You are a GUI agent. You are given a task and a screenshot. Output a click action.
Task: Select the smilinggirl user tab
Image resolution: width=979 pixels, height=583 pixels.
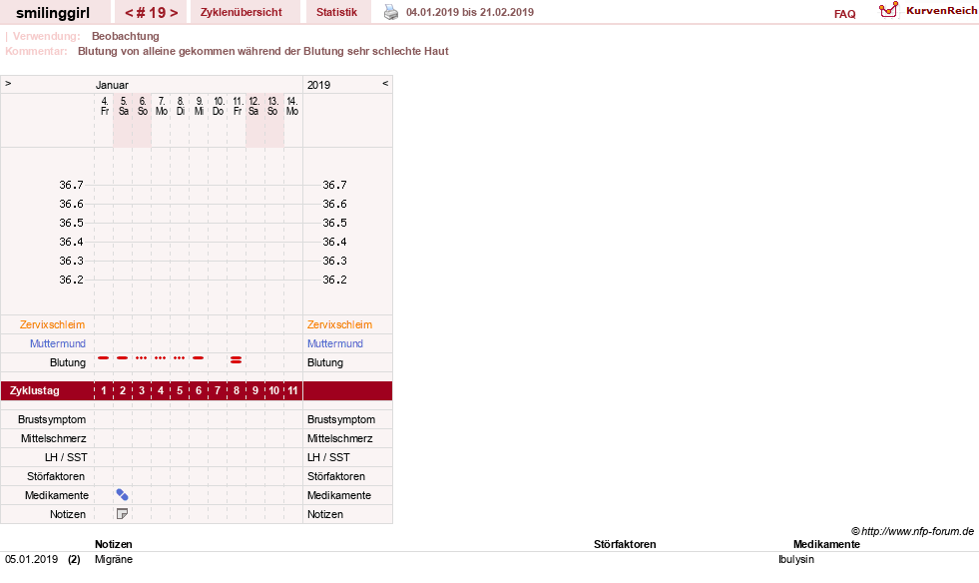click(53, 13)
